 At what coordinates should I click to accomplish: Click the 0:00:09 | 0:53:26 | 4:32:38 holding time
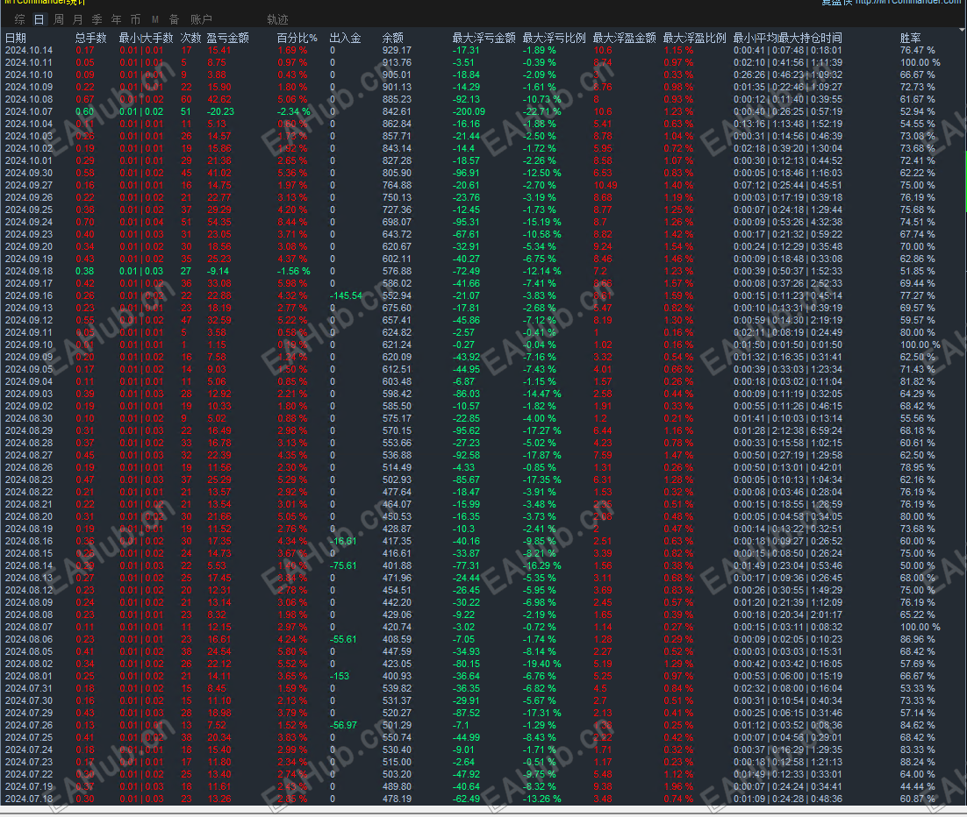pos(787,223)
